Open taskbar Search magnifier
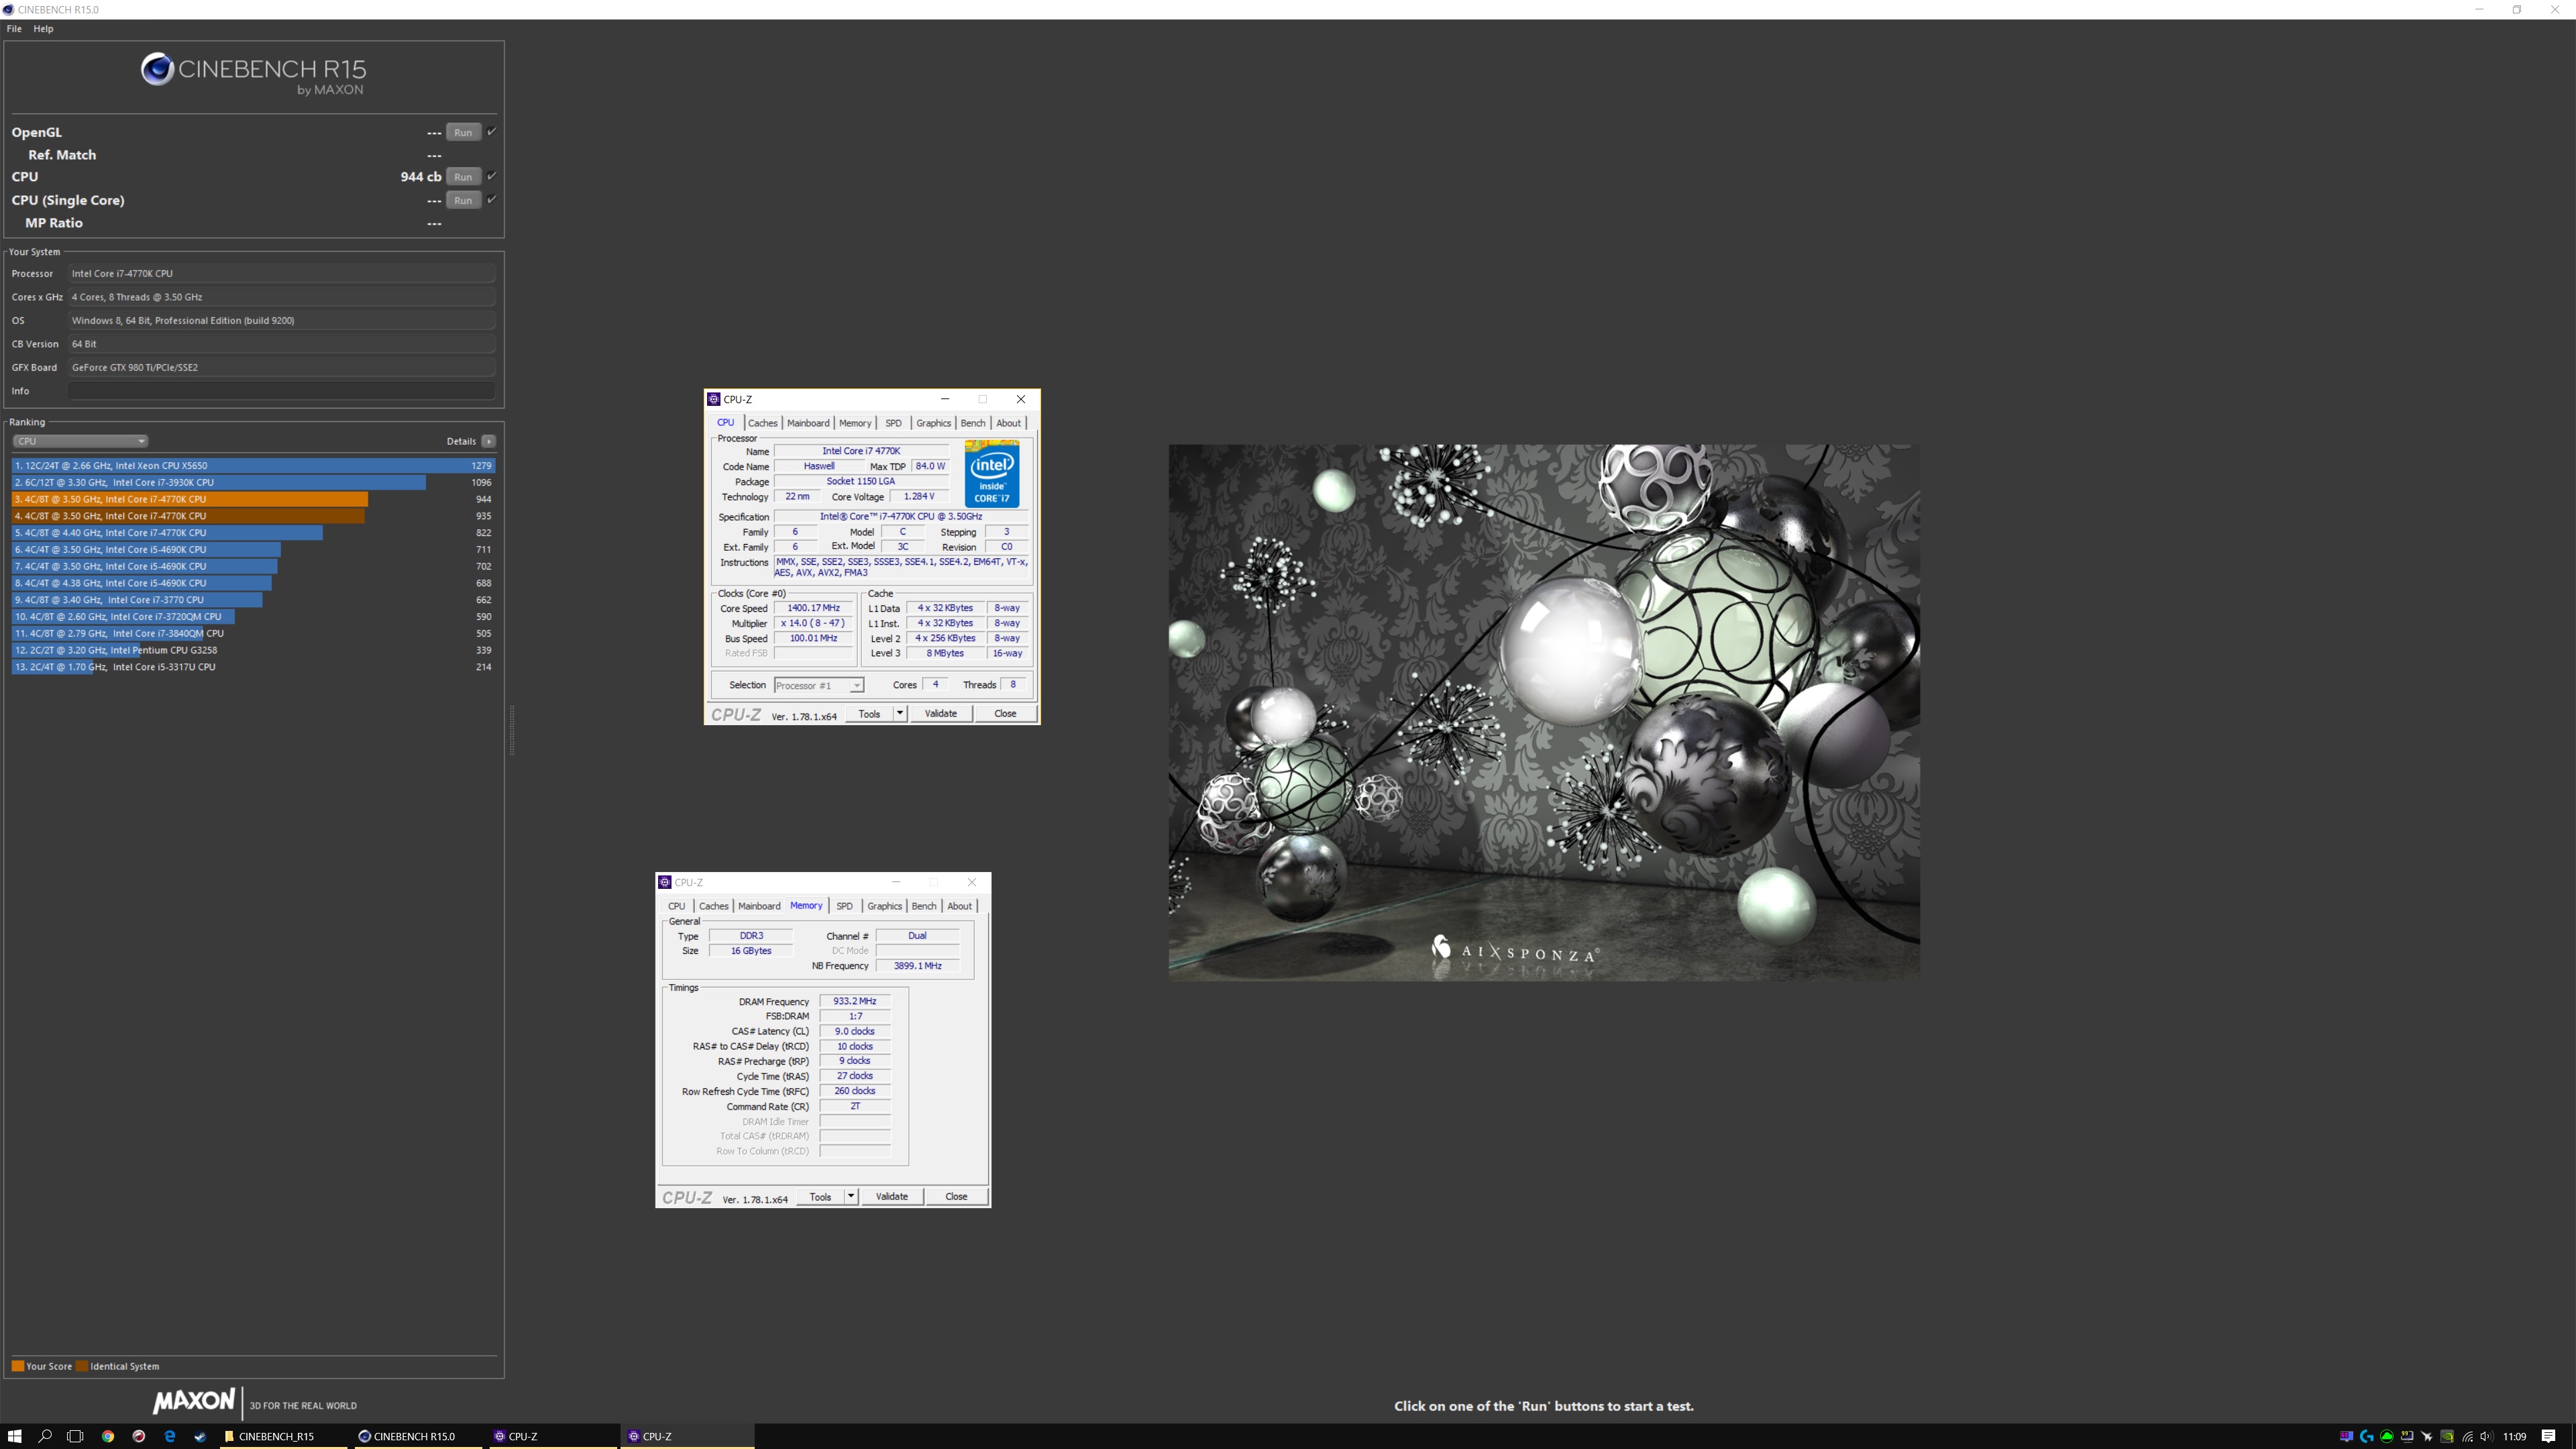Screen dimensions: 2576x1449 click(x=45, y=1436)
